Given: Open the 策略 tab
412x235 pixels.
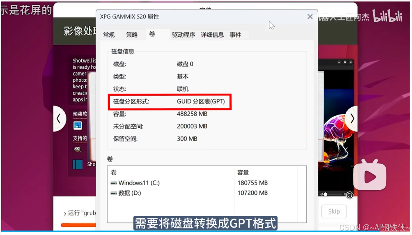Looking at the screenshot, I should click(x=132, y=35).
